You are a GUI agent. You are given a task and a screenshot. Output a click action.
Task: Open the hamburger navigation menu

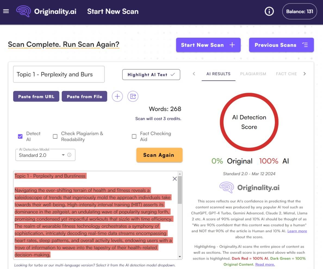click(x=6, y=11)
